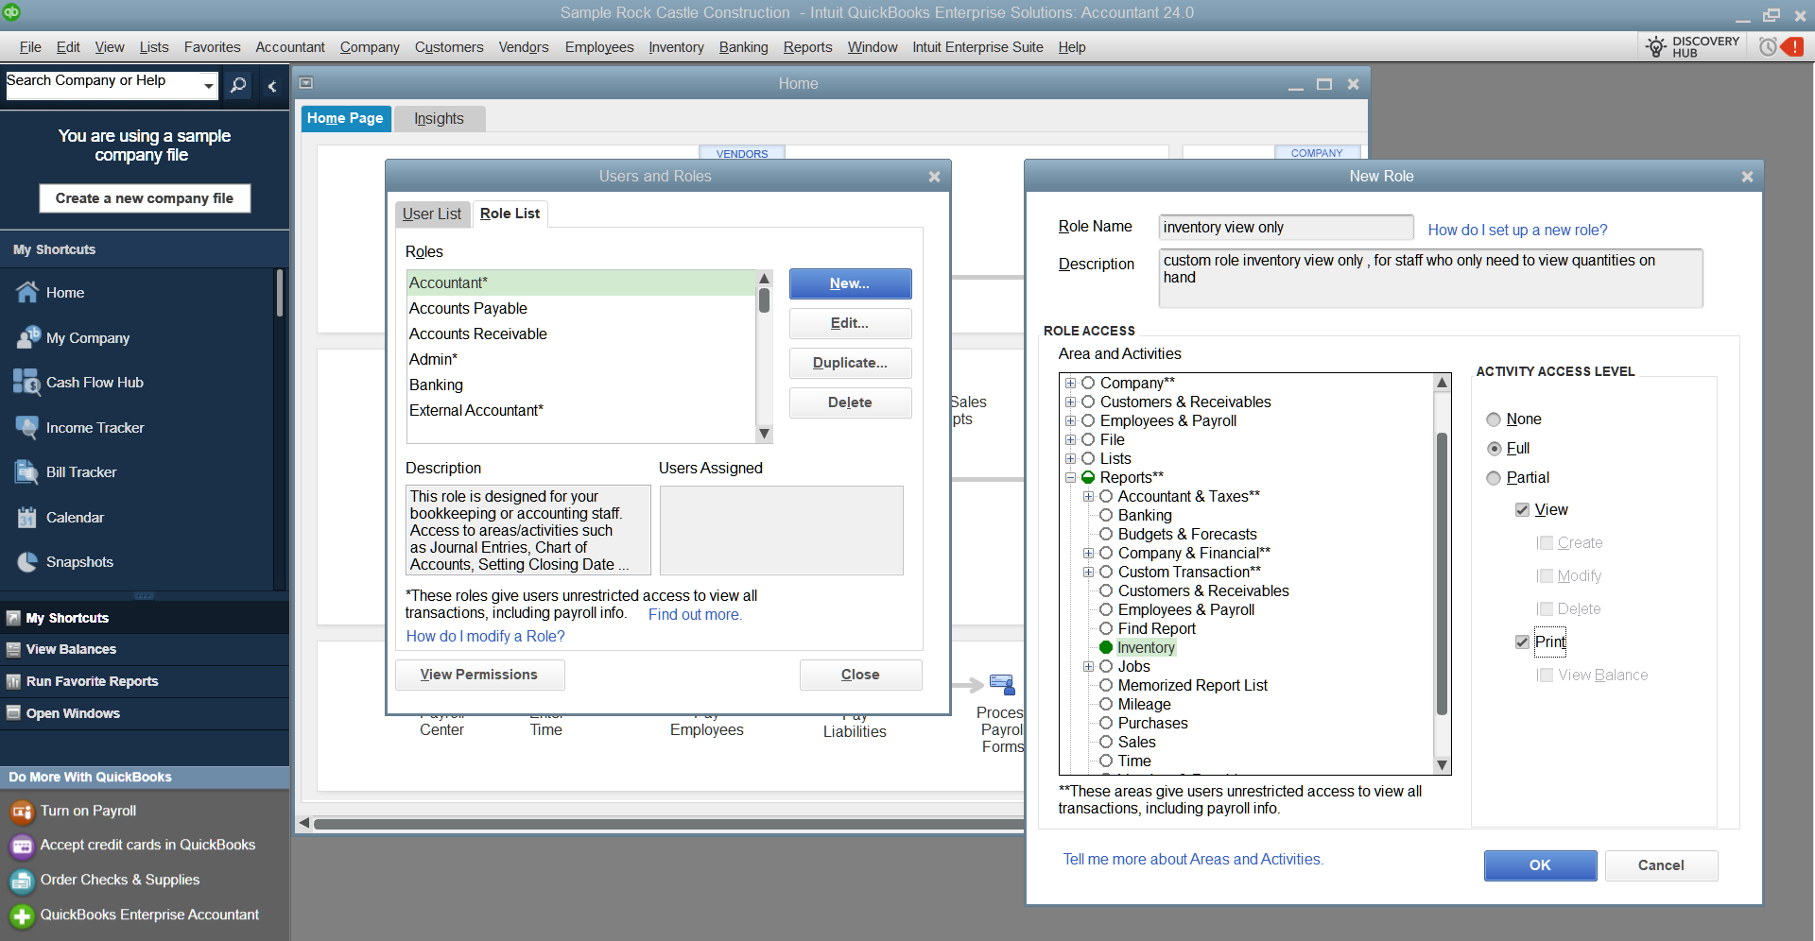Image resolution: width=1815 pixels, height=941 pixels.
Task: Select Accounts Payable role in list
Action: coord(581,309)
